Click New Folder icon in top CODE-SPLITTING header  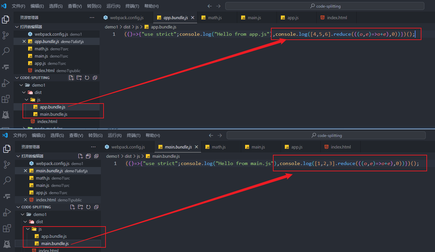pos(79,78)
